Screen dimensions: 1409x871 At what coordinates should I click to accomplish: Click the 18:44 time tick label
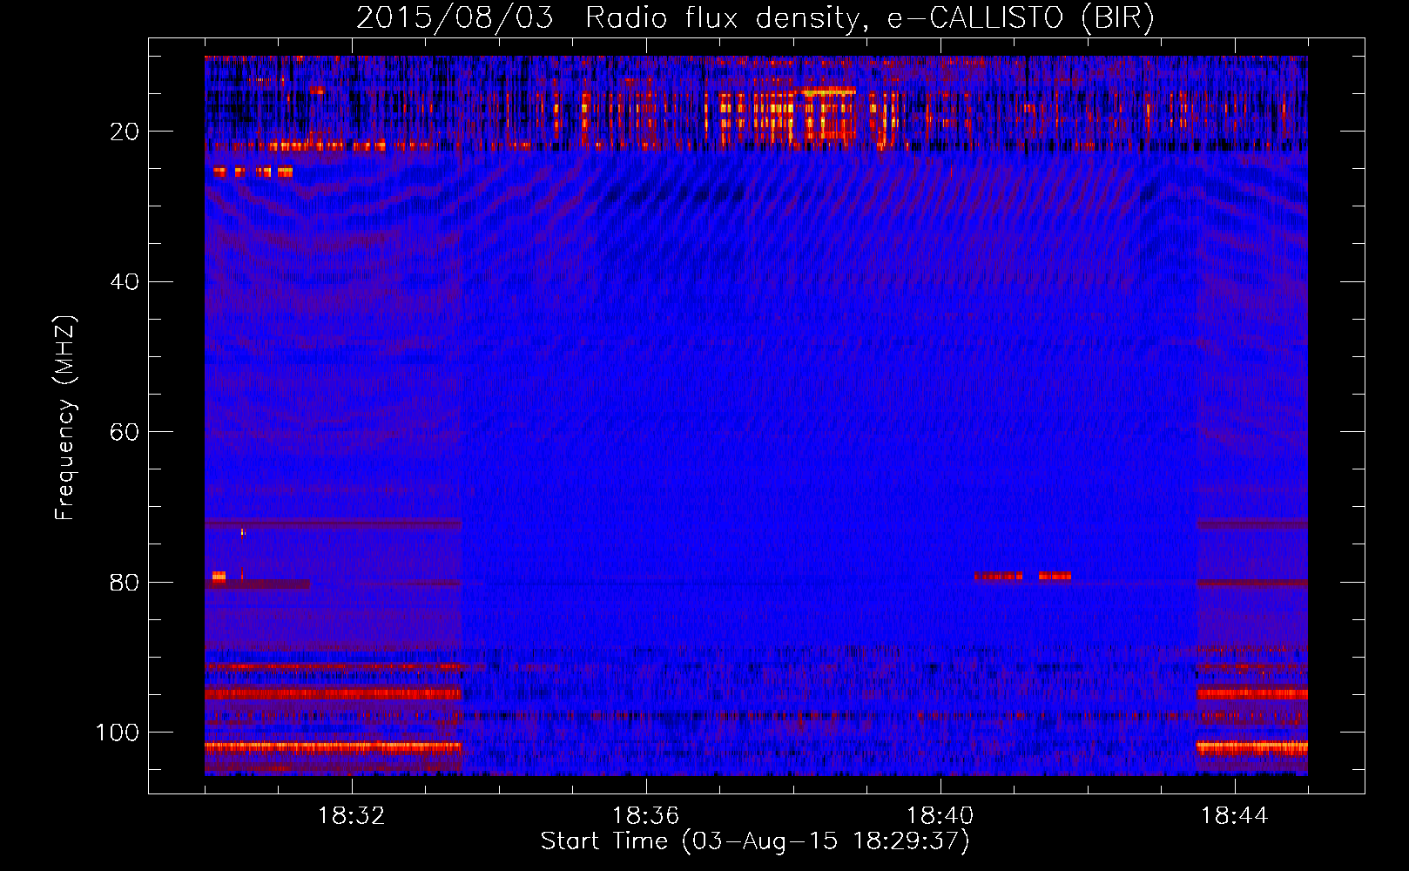pyautogui.click(x=1235, y=816)
